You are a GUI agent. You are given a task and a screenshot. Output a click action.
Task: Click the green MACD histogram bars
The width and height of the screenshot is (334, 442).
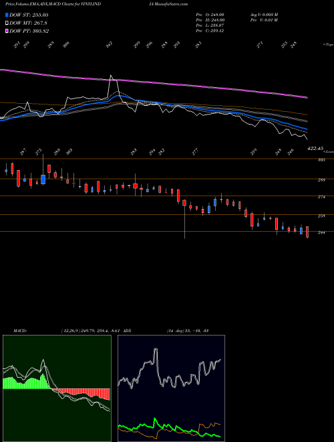point(25,383)
